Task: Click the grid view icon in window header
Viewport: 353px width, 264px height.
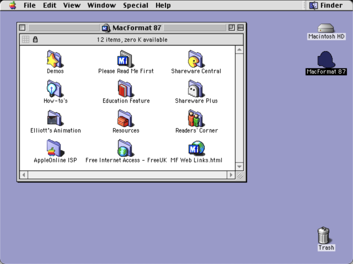Action: [x=25, y=40]
